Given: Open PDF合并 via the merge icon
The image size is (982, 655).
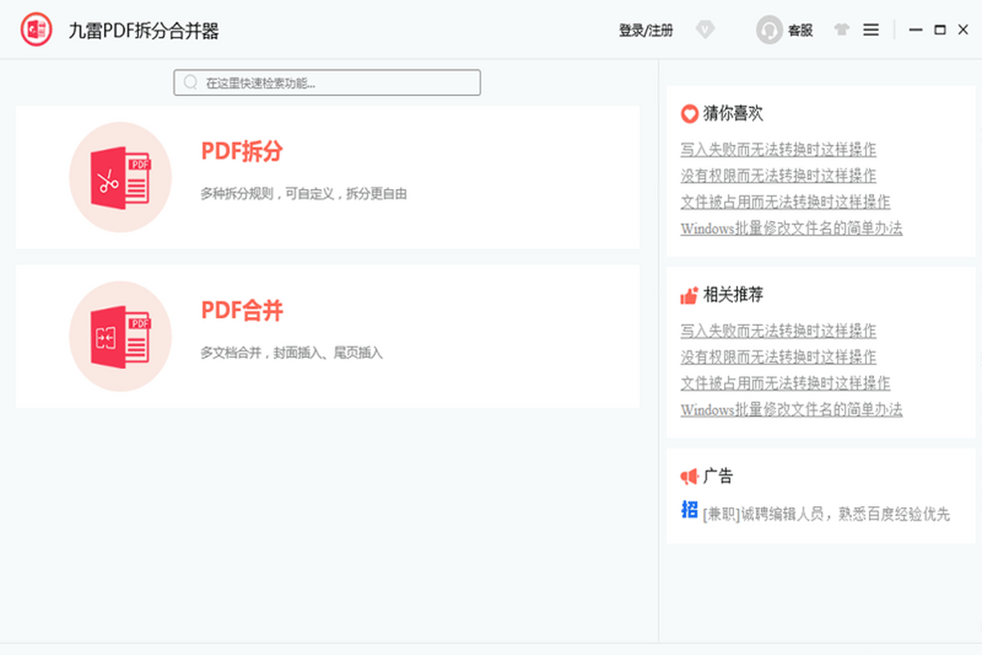Looking at the screenshot, I should click(120, 336).
